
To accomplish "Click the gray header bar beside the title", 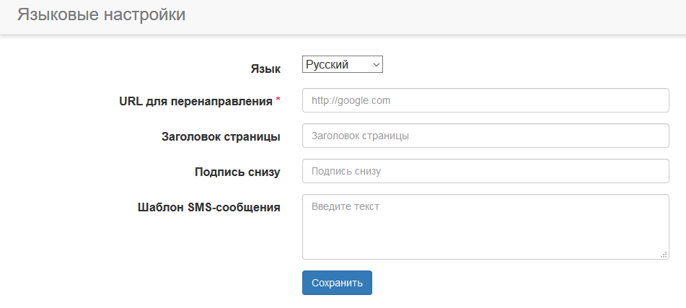I will tap(433, 16).
